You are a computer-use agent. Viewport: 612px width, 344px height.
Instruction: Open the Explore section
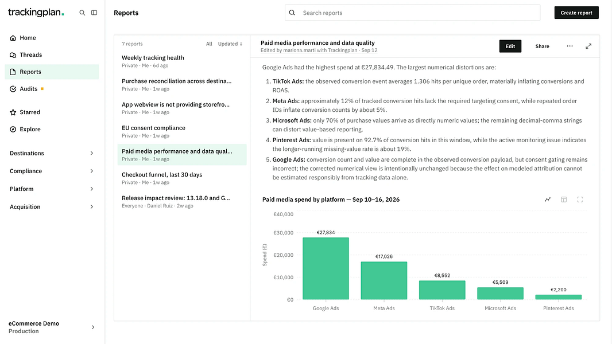tap(52, 130)
